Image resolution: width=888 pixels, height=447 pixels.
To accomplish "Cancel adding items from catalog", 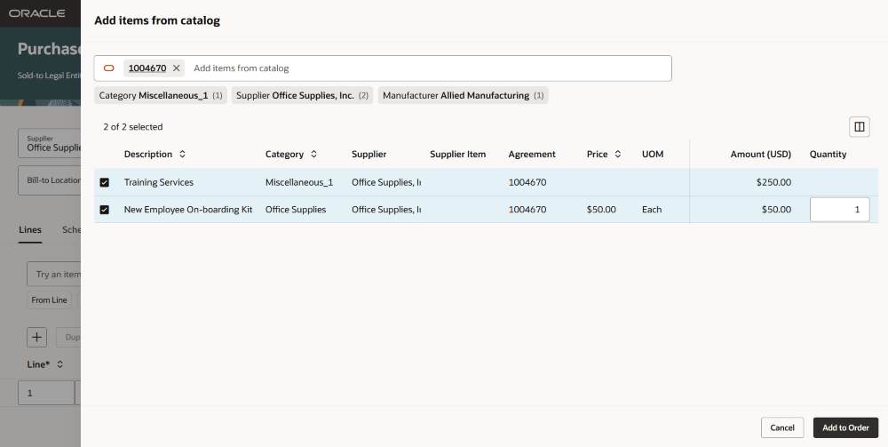I will point(782,427).
